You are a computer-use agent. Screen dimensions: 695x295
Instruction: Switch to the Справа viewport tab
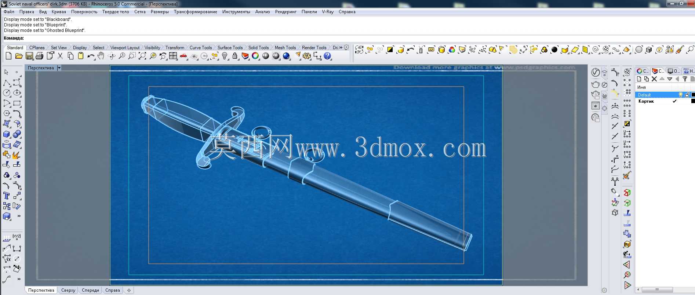(x=113, y=290)
